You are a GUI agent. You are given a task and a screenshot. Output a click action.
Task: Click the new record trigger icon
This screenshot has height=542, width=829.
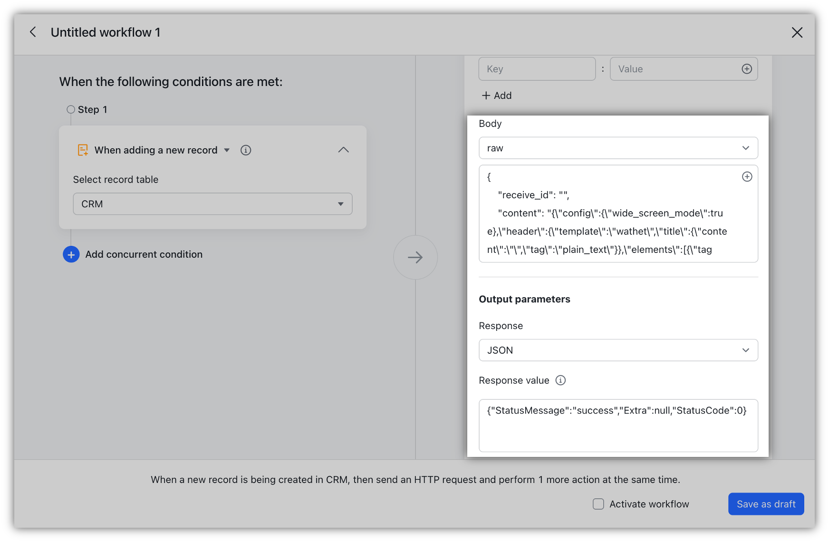pos(83,150)
